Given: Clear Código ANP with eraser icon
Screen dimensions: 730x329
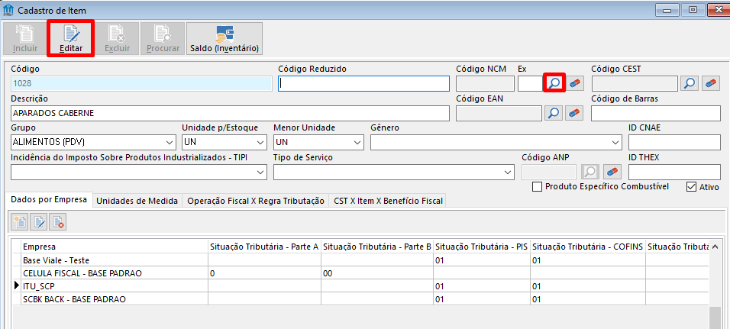Looking at the screenshot, I should pyautogui.click(x=612, y=172).
